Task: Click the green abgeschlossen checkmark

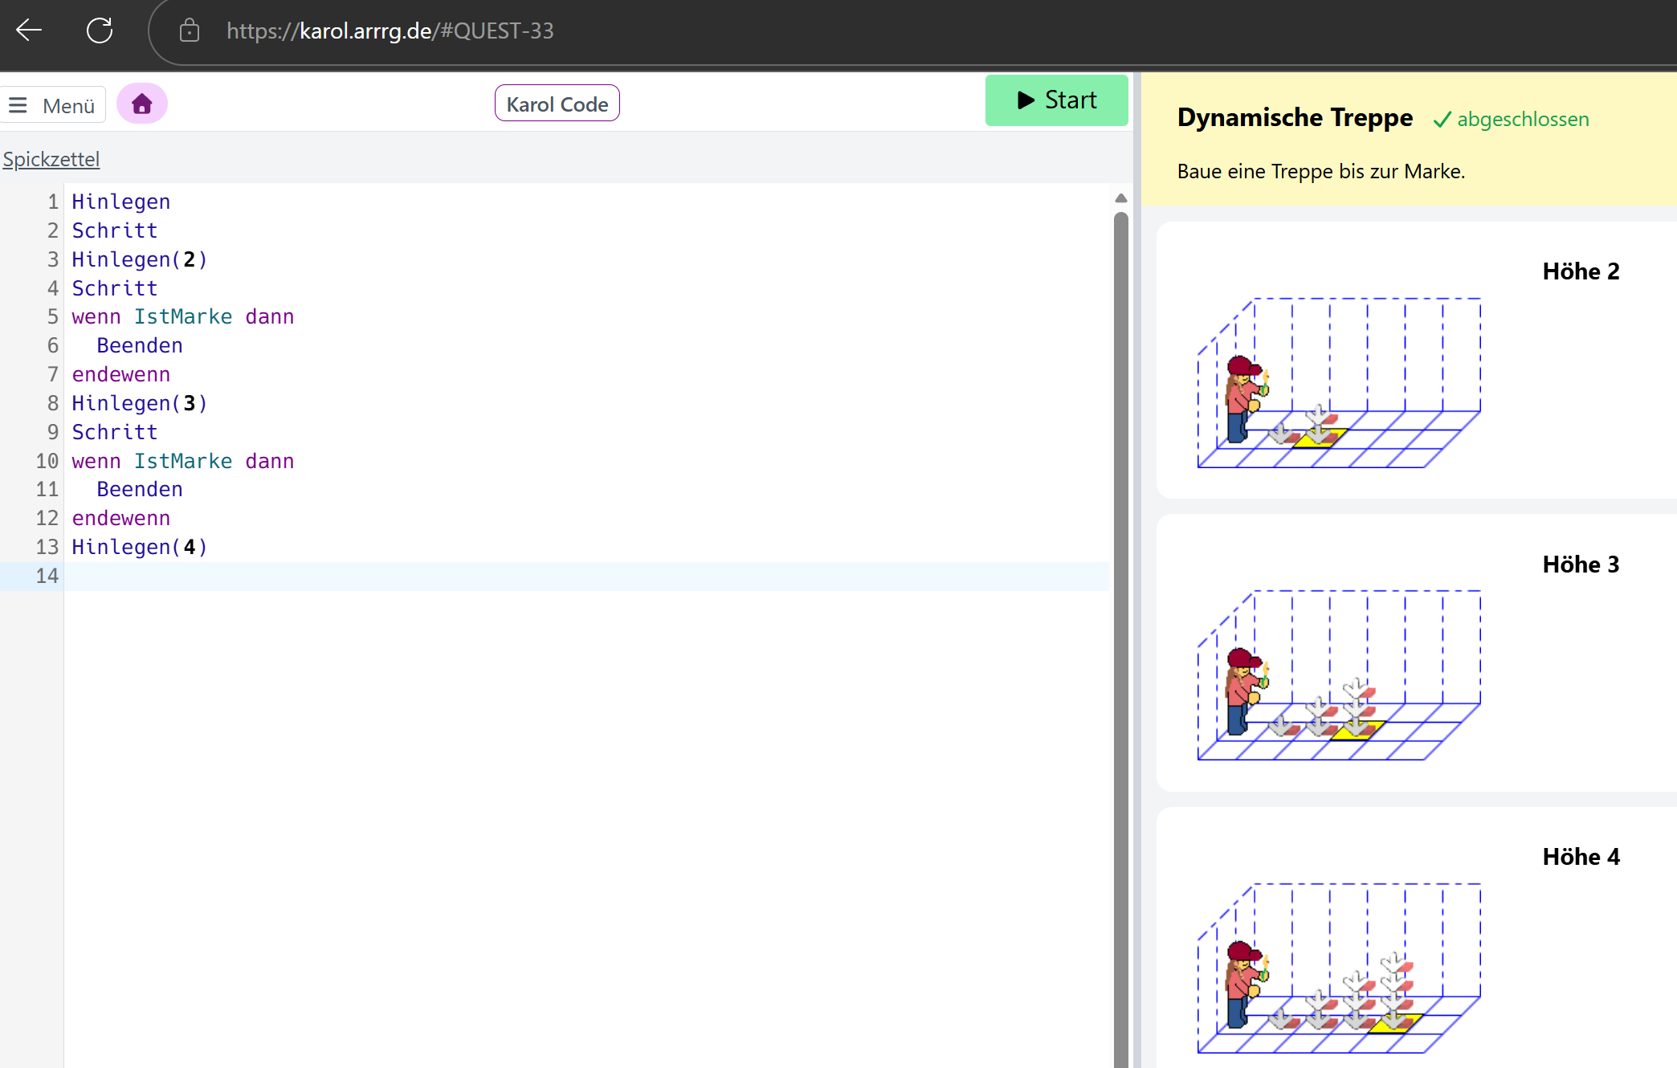Action: (1442, 120)
